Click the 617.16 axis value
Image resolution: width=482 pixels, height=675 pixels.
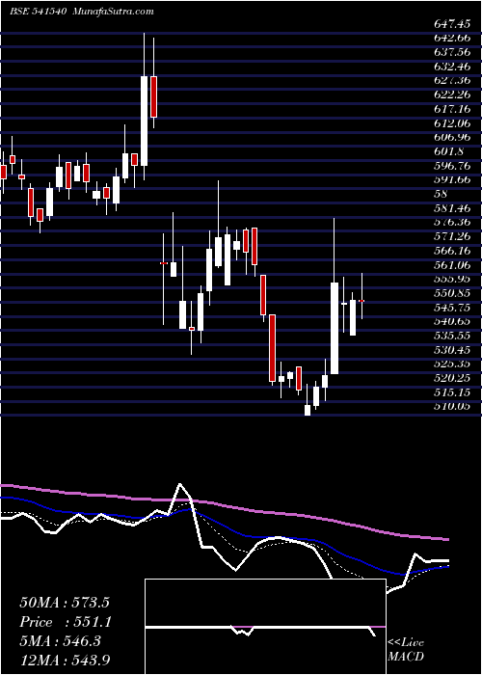452,109
